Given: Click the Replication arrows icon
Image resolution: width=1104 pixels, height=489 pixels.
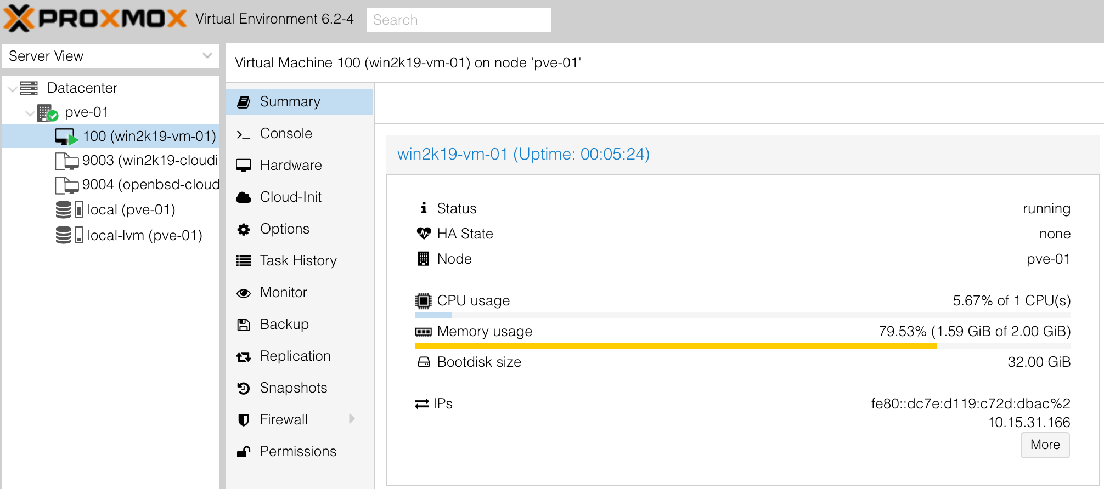Looking at the screenshot, I should pyautogui.click(x=244, y=357).
